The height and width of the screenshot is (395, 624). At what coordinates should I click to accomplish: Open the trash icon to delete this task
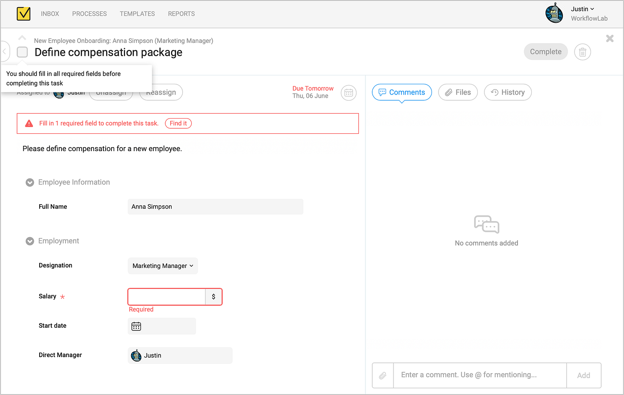pos(582,52)
